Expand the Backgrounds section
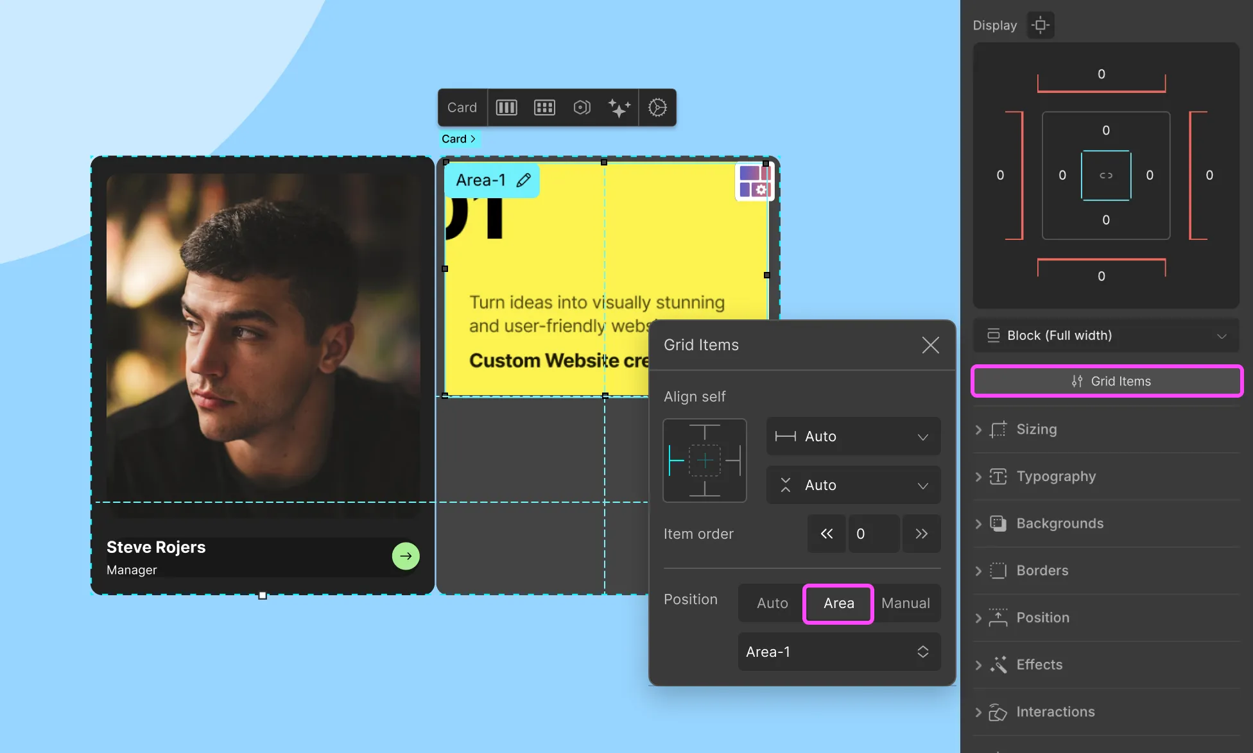This screenshot has height=753, width=1253. (1106, 523)
